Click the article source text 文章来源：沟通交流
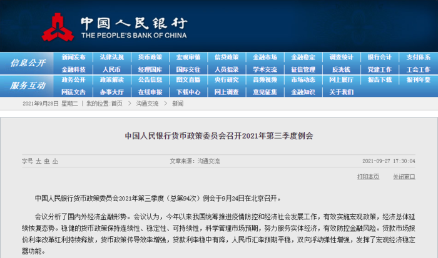The width and height of the screenshot is (438, 258). 195,161
